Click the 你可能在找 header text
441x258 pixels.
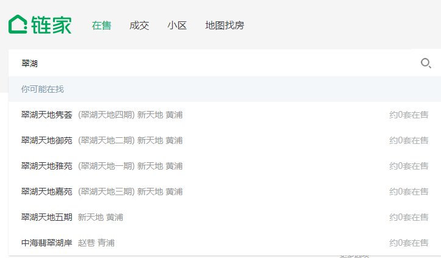(43, 89)
